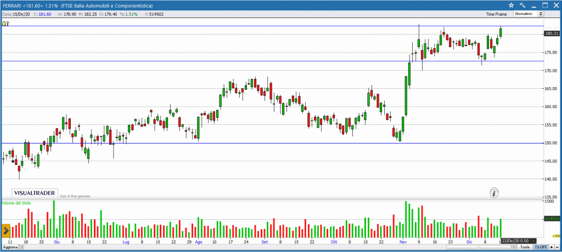
Task: Maximize the Ferrari chart window
Action: pos(545,5)
